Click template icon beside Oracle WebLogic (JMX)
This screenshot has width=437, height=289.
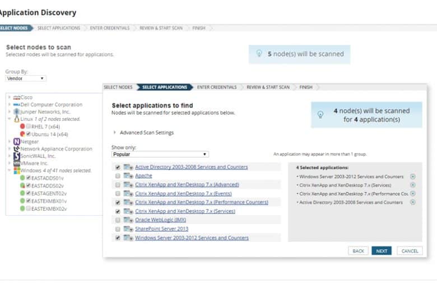pyautogui.click(x=128, y=220)
